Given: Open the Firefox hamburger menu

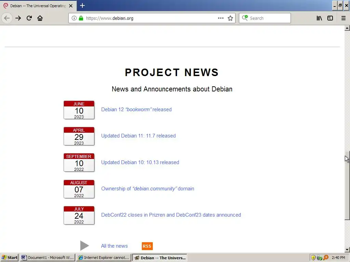Looking at the screenshot, I should (343, 18).
